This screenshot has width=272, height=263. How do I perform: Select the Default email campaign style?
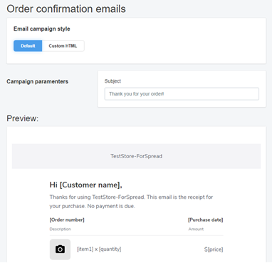click(x=28, y=46)
